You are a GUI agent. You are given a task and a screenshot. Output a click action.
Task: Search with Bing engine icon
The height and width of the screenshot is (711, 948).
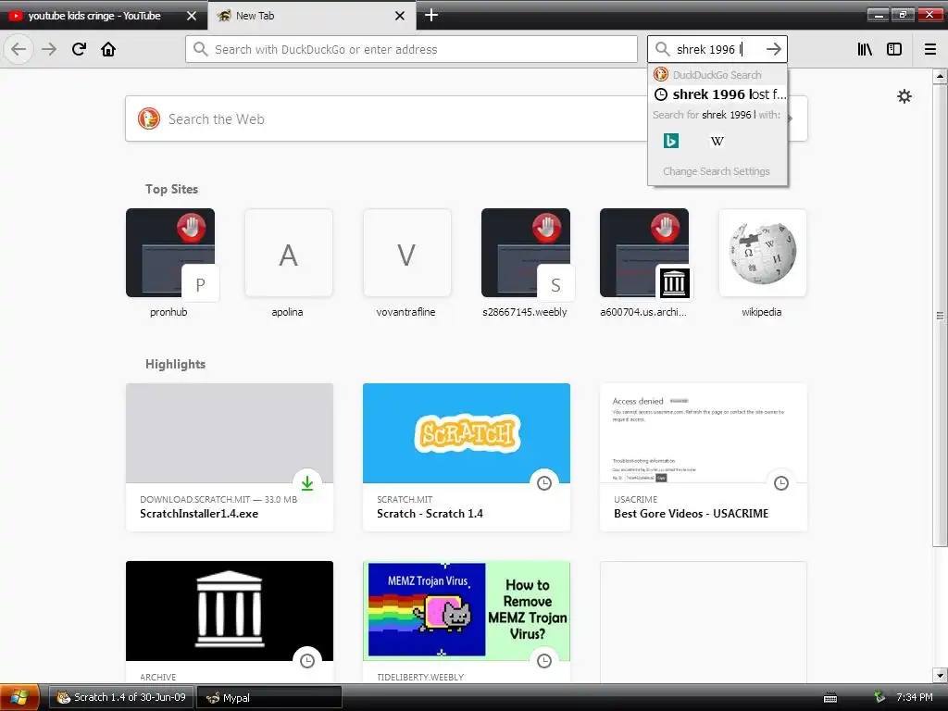point(671,141)
